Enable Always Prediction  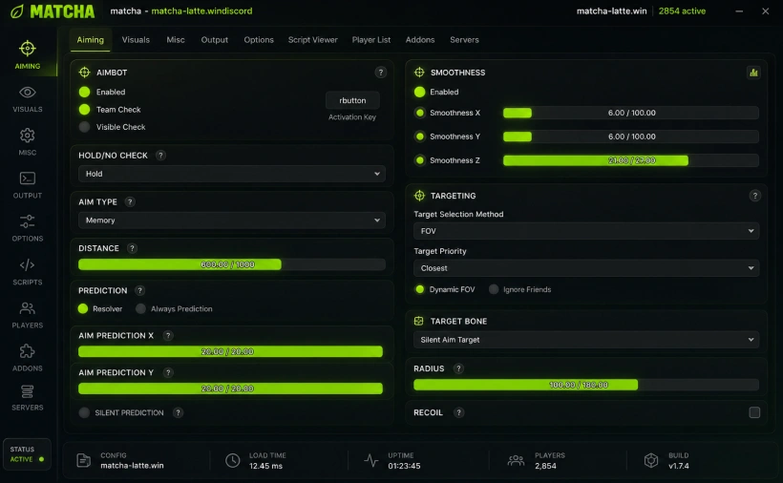point(140,309)
